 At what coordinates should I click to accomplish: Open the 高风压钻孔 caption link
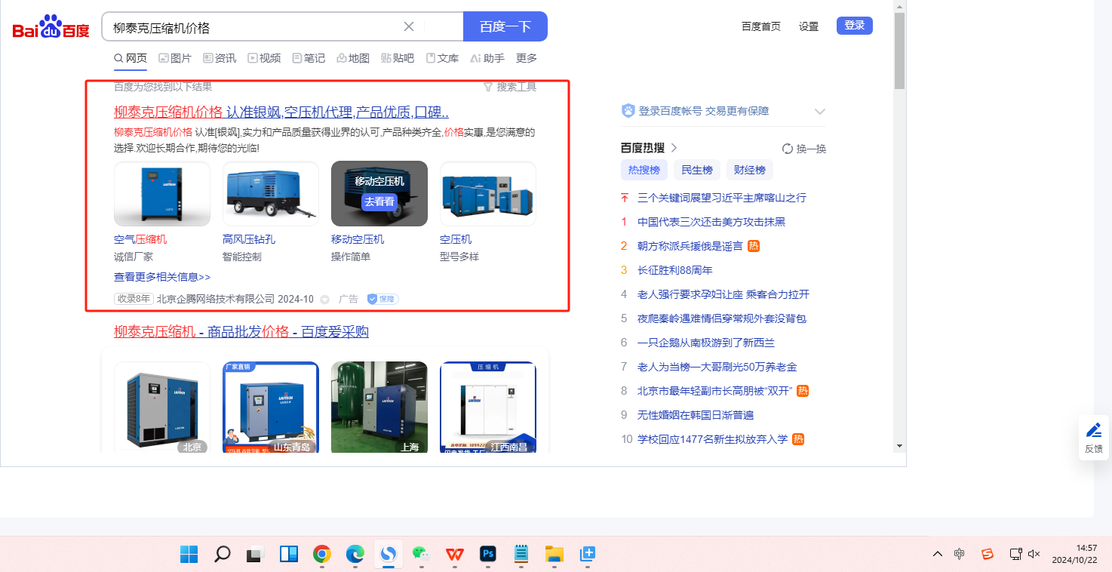pyautogui.click(x=249, y=239)
